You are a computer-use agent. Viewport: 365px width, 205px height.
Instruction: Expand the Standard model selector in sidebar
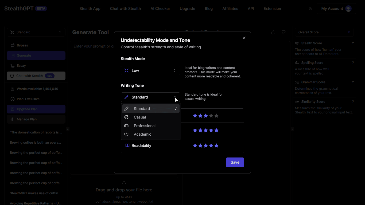click(36, 32)
